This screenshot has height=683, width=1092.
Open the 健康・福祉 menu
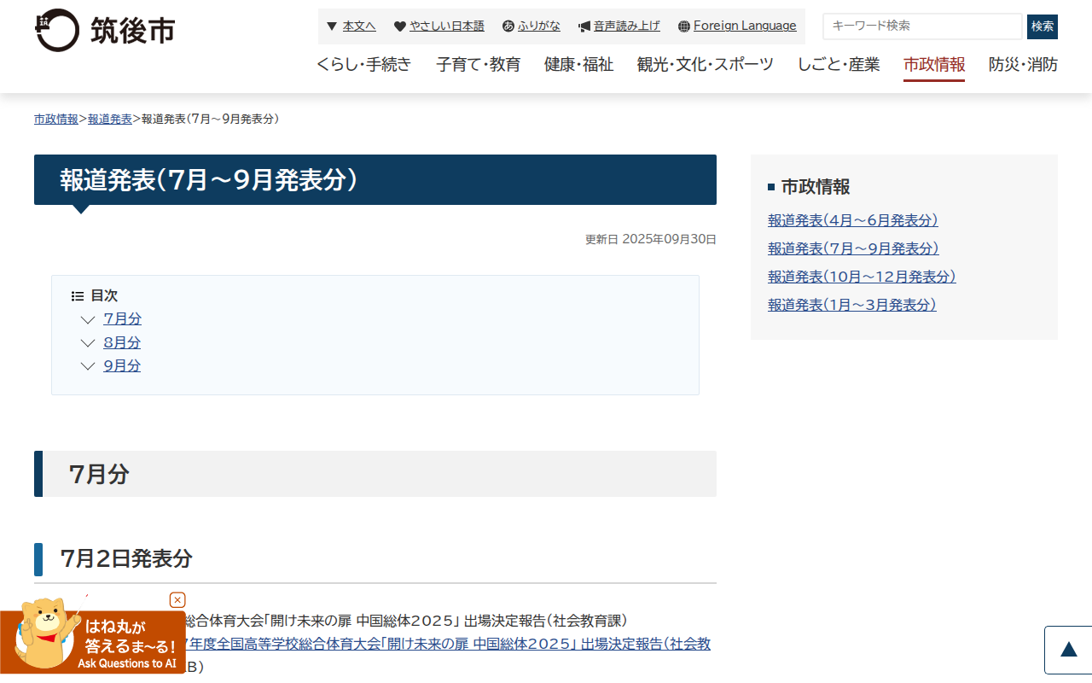click(x=579, y=65)
